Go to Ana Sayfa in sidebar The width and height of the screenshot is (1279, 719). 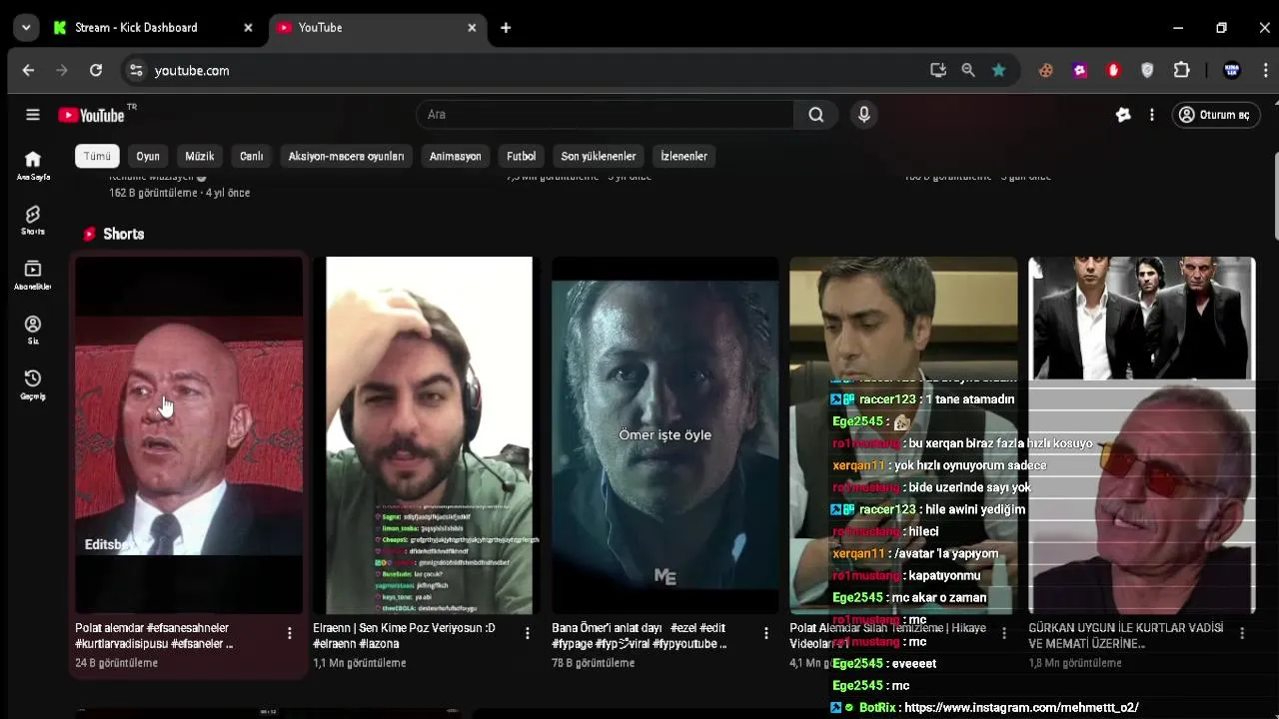click(33, 165)
